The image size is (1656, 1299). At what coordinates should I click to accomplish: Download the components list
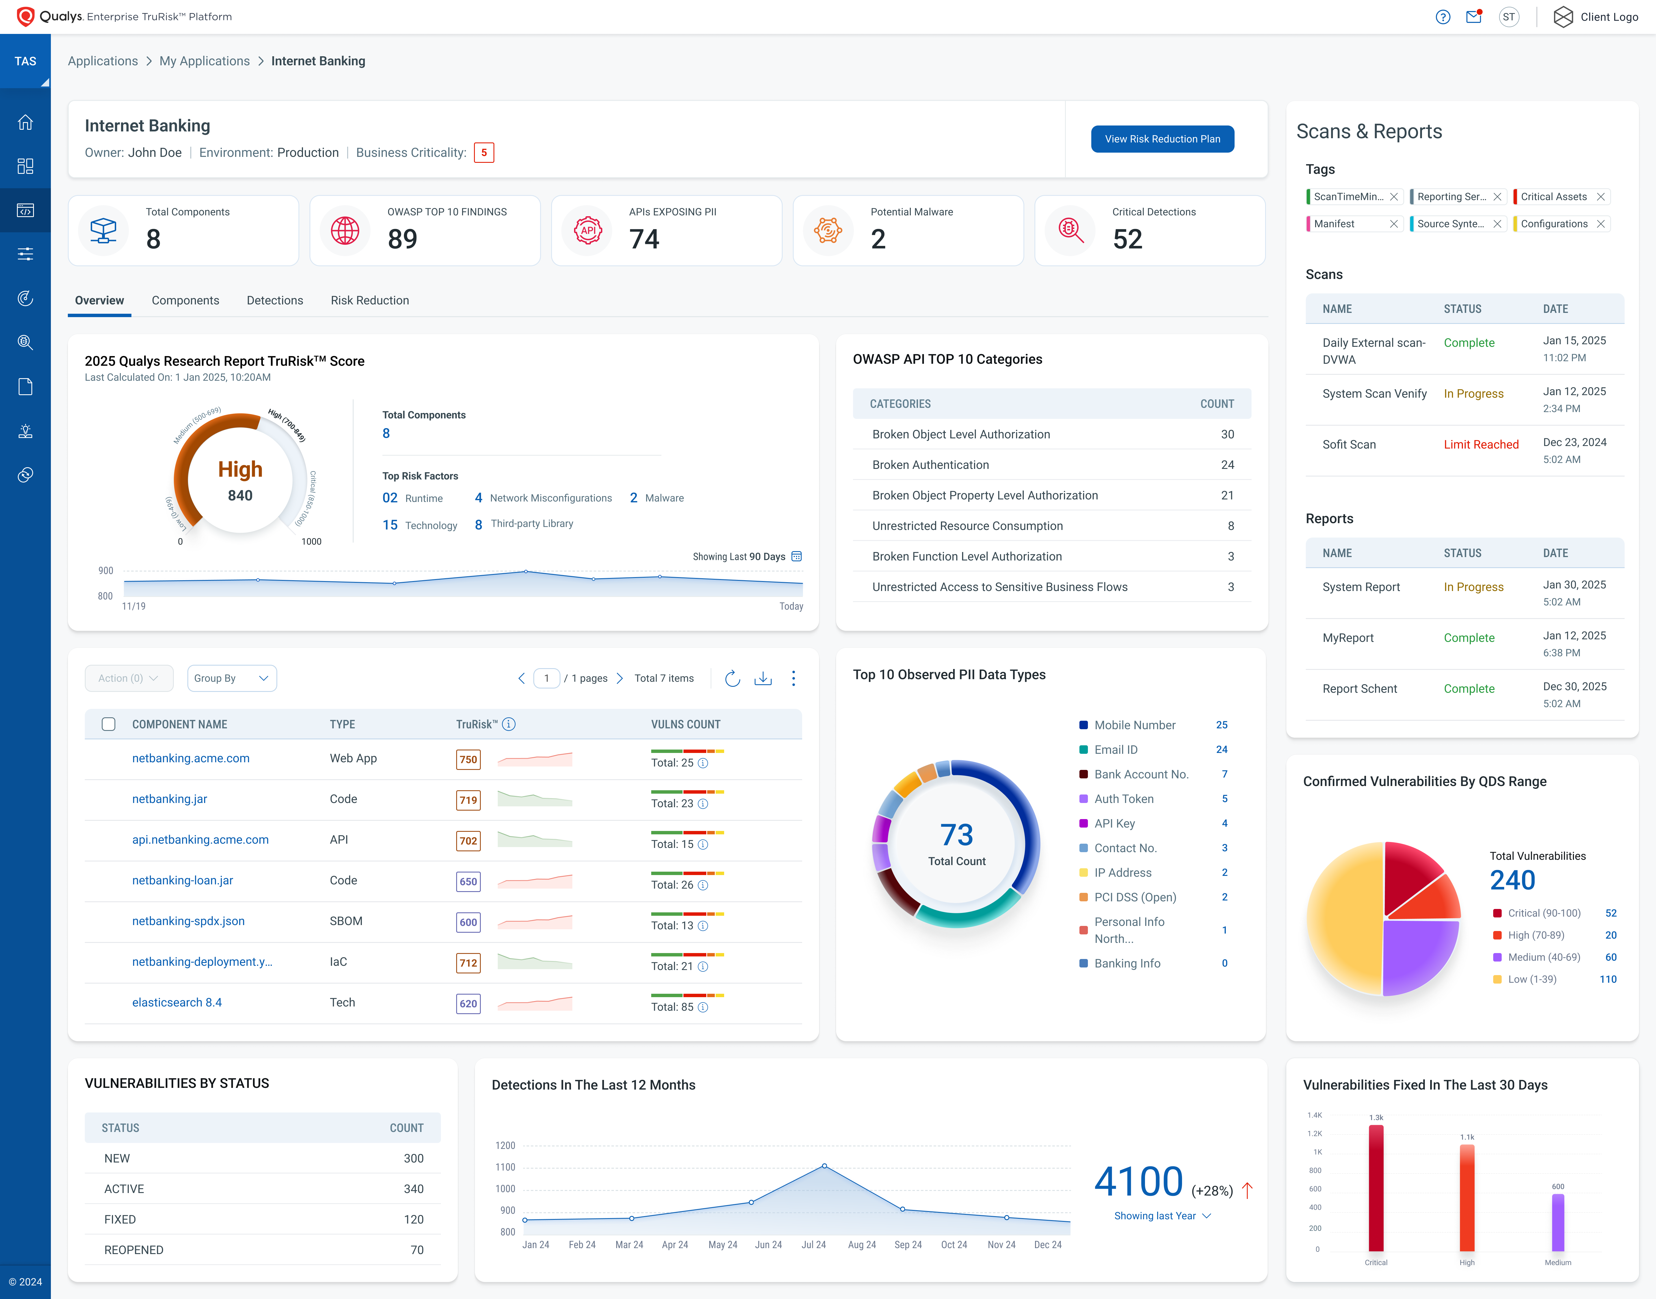pyautogui.click(x=763, y=678)
